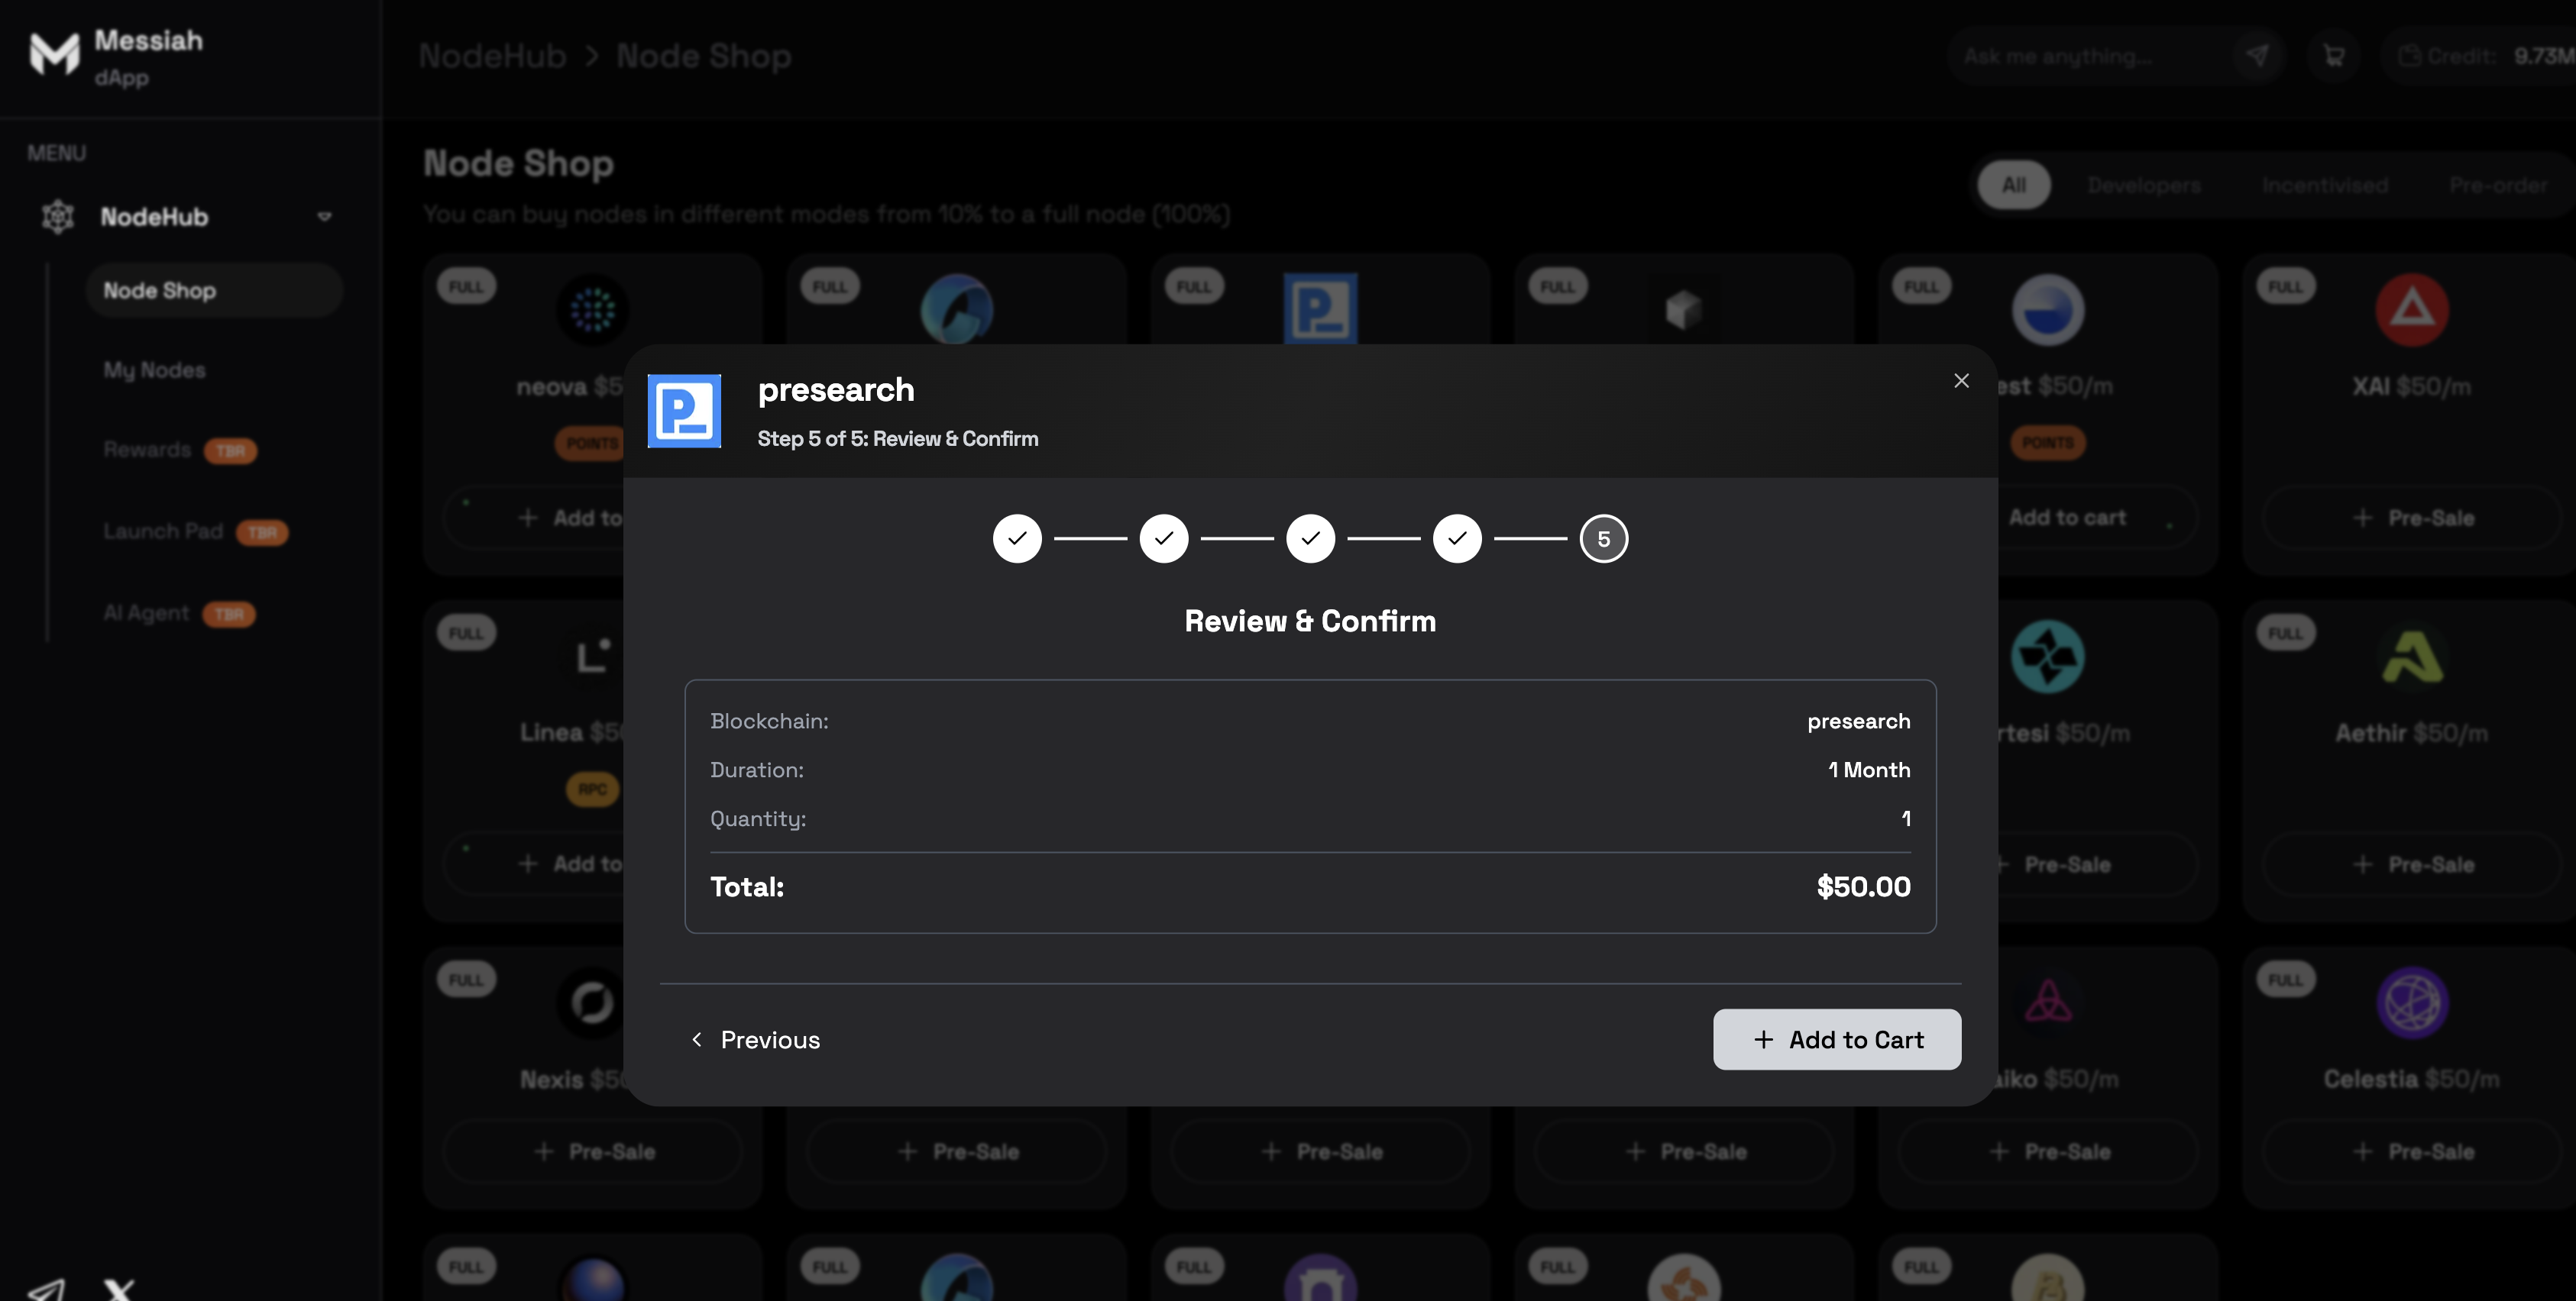Click the TBR badge next to AI Agent

tap(229, 614)
